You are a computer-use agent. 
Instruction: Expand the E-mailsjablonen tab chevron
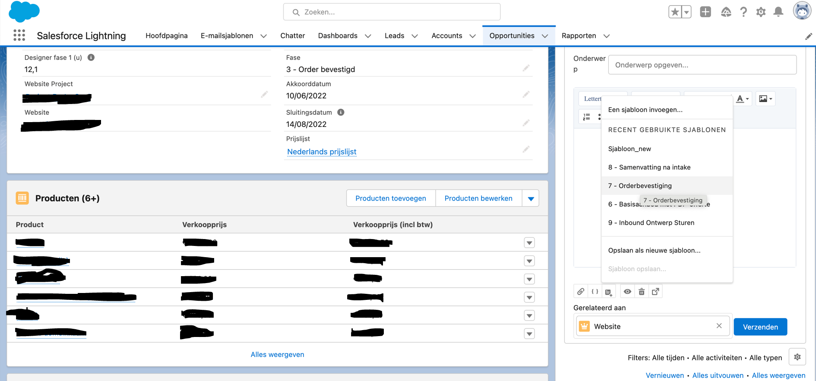pos(263,36)
